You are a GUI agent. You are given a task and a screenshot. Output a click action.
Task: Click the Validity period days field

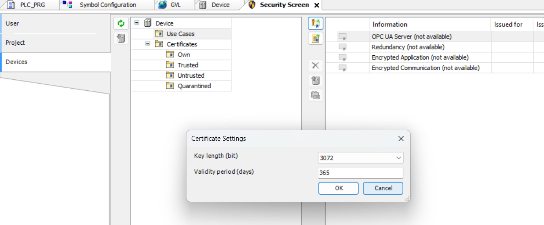tap(361, 173)
